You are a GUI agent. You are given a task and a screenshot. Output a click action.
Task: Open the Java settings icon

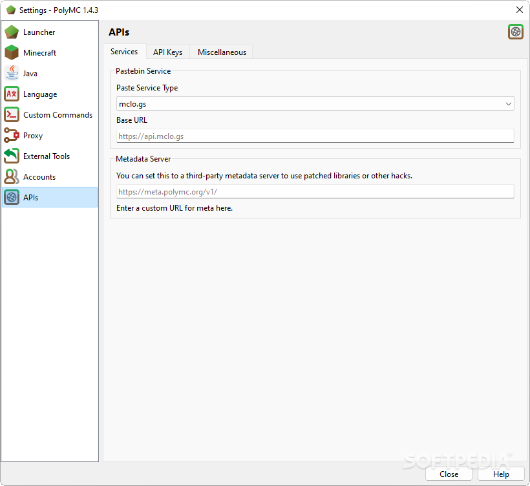12,73
